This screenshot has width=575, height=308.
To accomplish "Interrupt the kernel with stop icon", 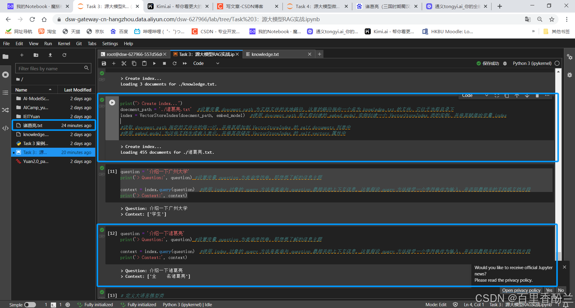I will coord(164,63).
